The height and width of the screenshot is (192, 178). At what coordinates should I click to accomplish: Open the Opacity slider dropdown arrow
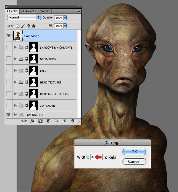pos(65,18)
